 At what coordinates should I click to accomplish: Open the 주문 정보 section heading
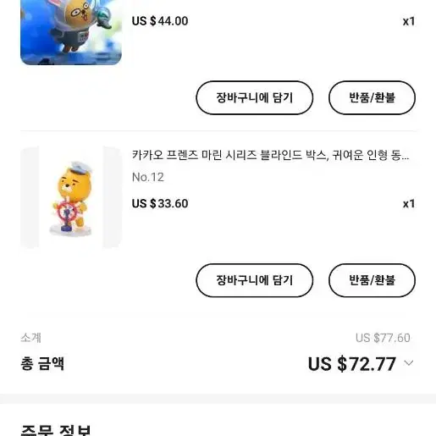click(56, 430)
